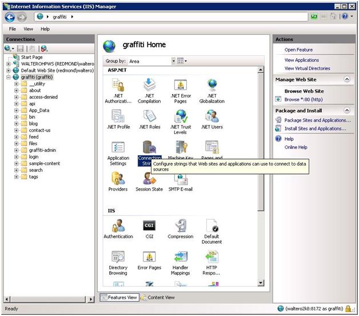Switch to Features View tab

point(119,297)
